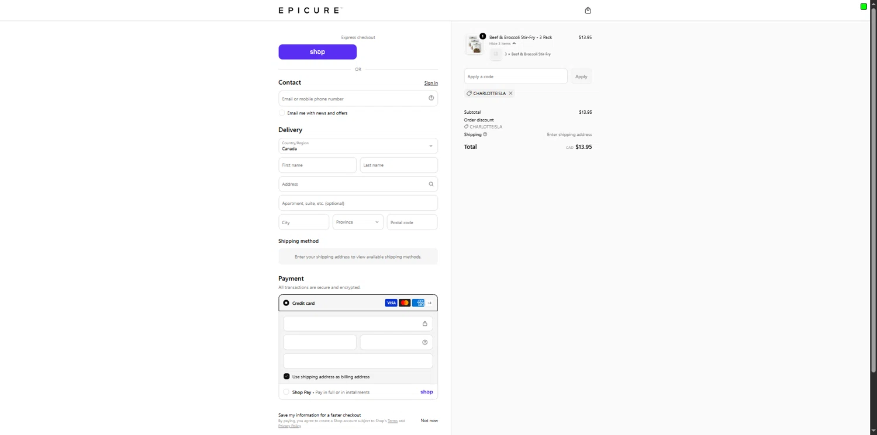Open the Country/Region dropdown
The width and height of the screenshot is (877, 435).
tap(358, 146)
